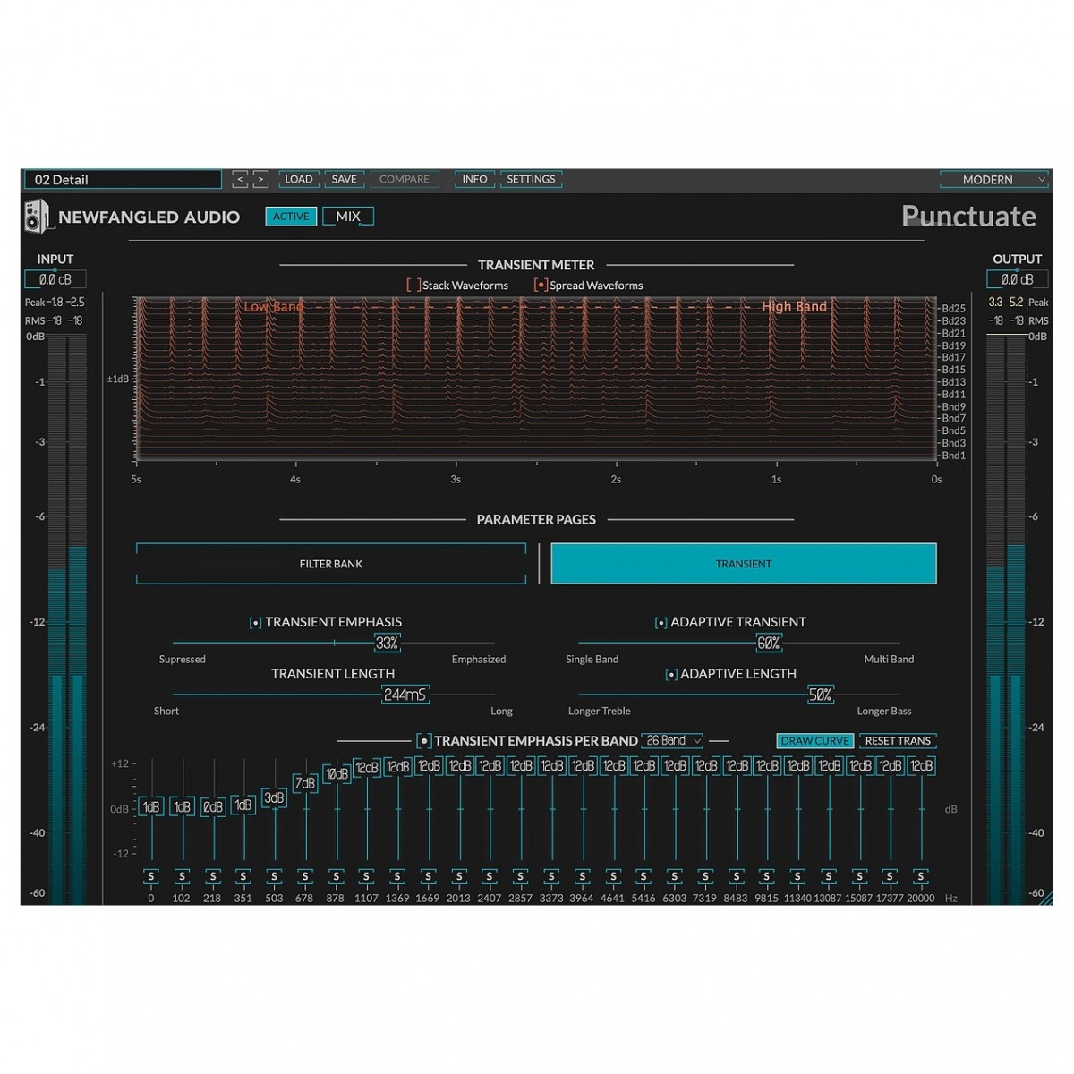
Task: Select the Transient parameter page
Action: pos(743,564)
